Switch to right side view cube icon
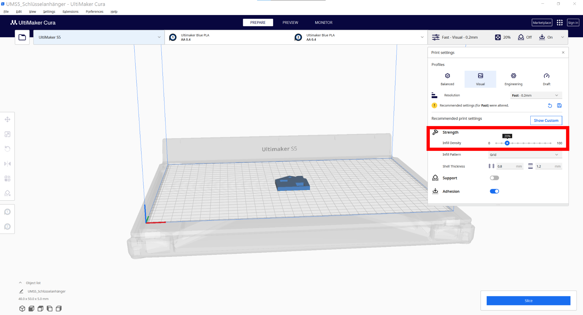 [x=59, y=308]
